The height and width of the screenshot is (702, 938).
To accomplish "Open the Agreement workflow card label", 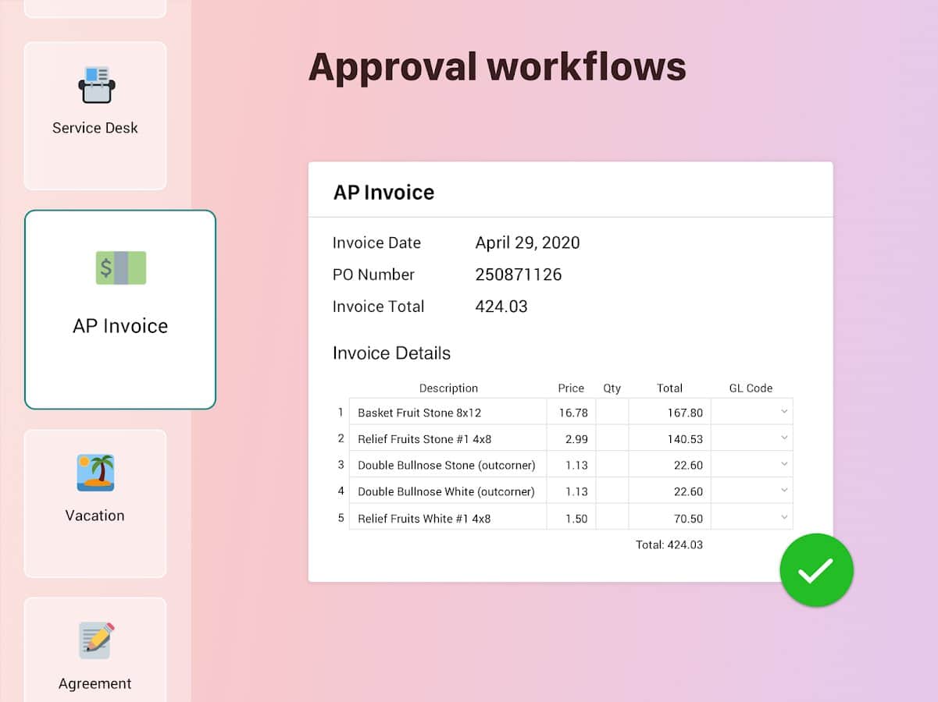I will 95,684.
